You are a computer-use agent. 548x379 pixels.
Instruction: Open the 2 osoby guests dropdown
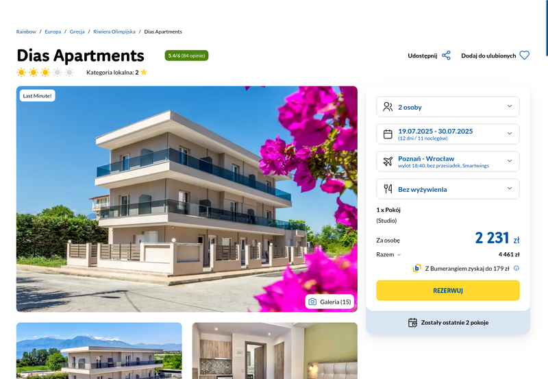[448, 107]
